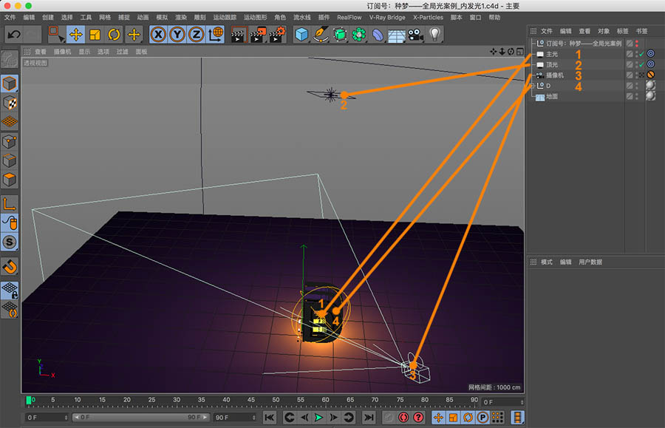
Task: Add a Light from the toolbar
Action: (434, 33)
